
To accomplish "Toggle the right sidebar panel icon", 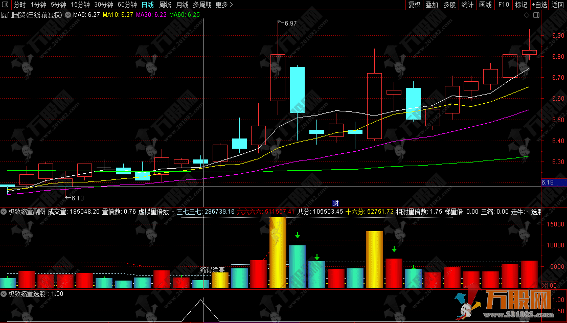I will tap(536, 15).
